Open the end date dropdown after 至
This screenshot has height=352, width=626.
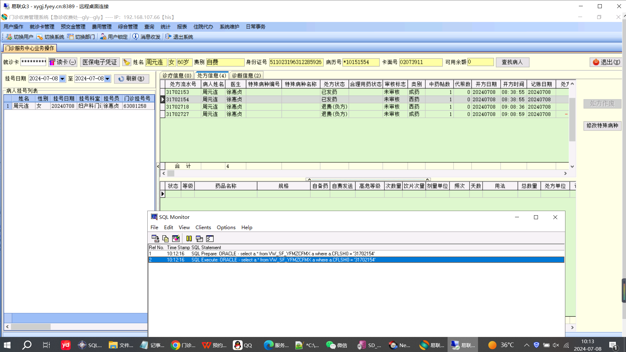pyautogui.click(x=107, y=79)
